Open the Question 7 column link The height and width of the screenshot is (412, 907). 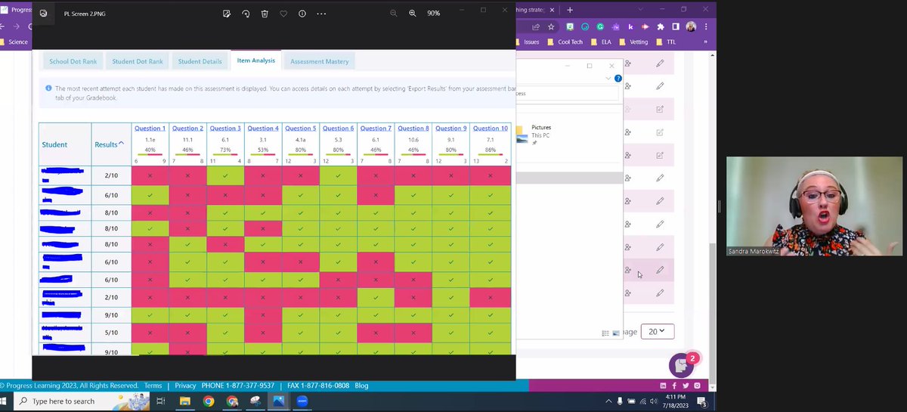tap(376, 129)
